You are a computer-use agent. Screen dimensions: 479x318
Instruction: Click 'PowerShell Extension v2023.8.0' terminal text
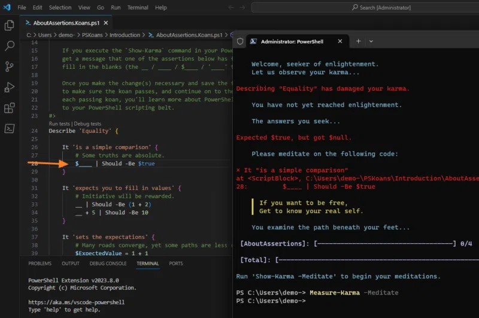(x=74, y=280)
